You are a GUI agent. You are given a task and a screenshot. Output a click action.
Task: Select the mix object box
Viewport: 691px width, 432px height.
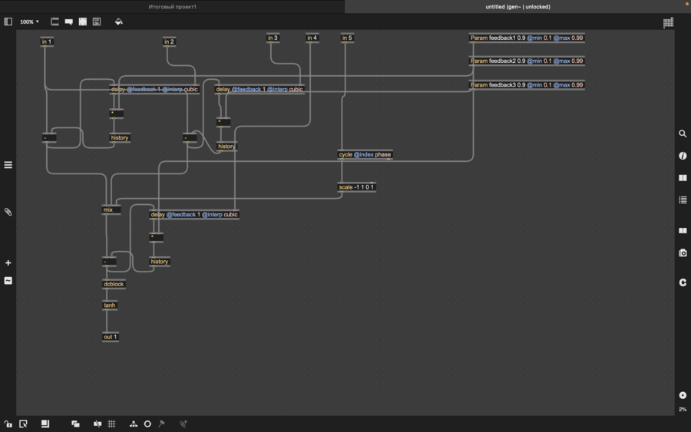point(111,209)
